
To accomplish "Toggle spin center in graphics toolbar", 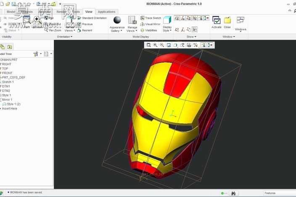I will click(210, 45).
